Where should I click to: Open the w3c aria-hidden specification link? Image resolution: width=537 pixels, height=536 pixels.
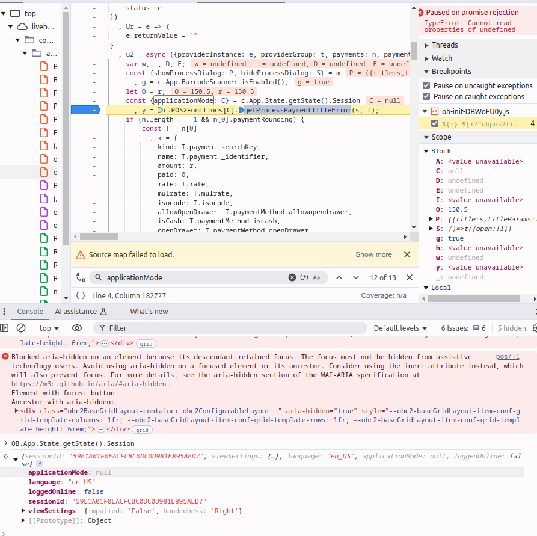89,384
